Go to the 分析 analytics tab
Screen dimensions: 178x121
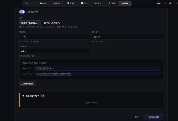pos(71,3)
